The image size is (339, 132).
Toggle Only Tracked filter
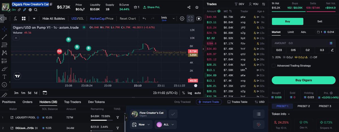point(182,102)
